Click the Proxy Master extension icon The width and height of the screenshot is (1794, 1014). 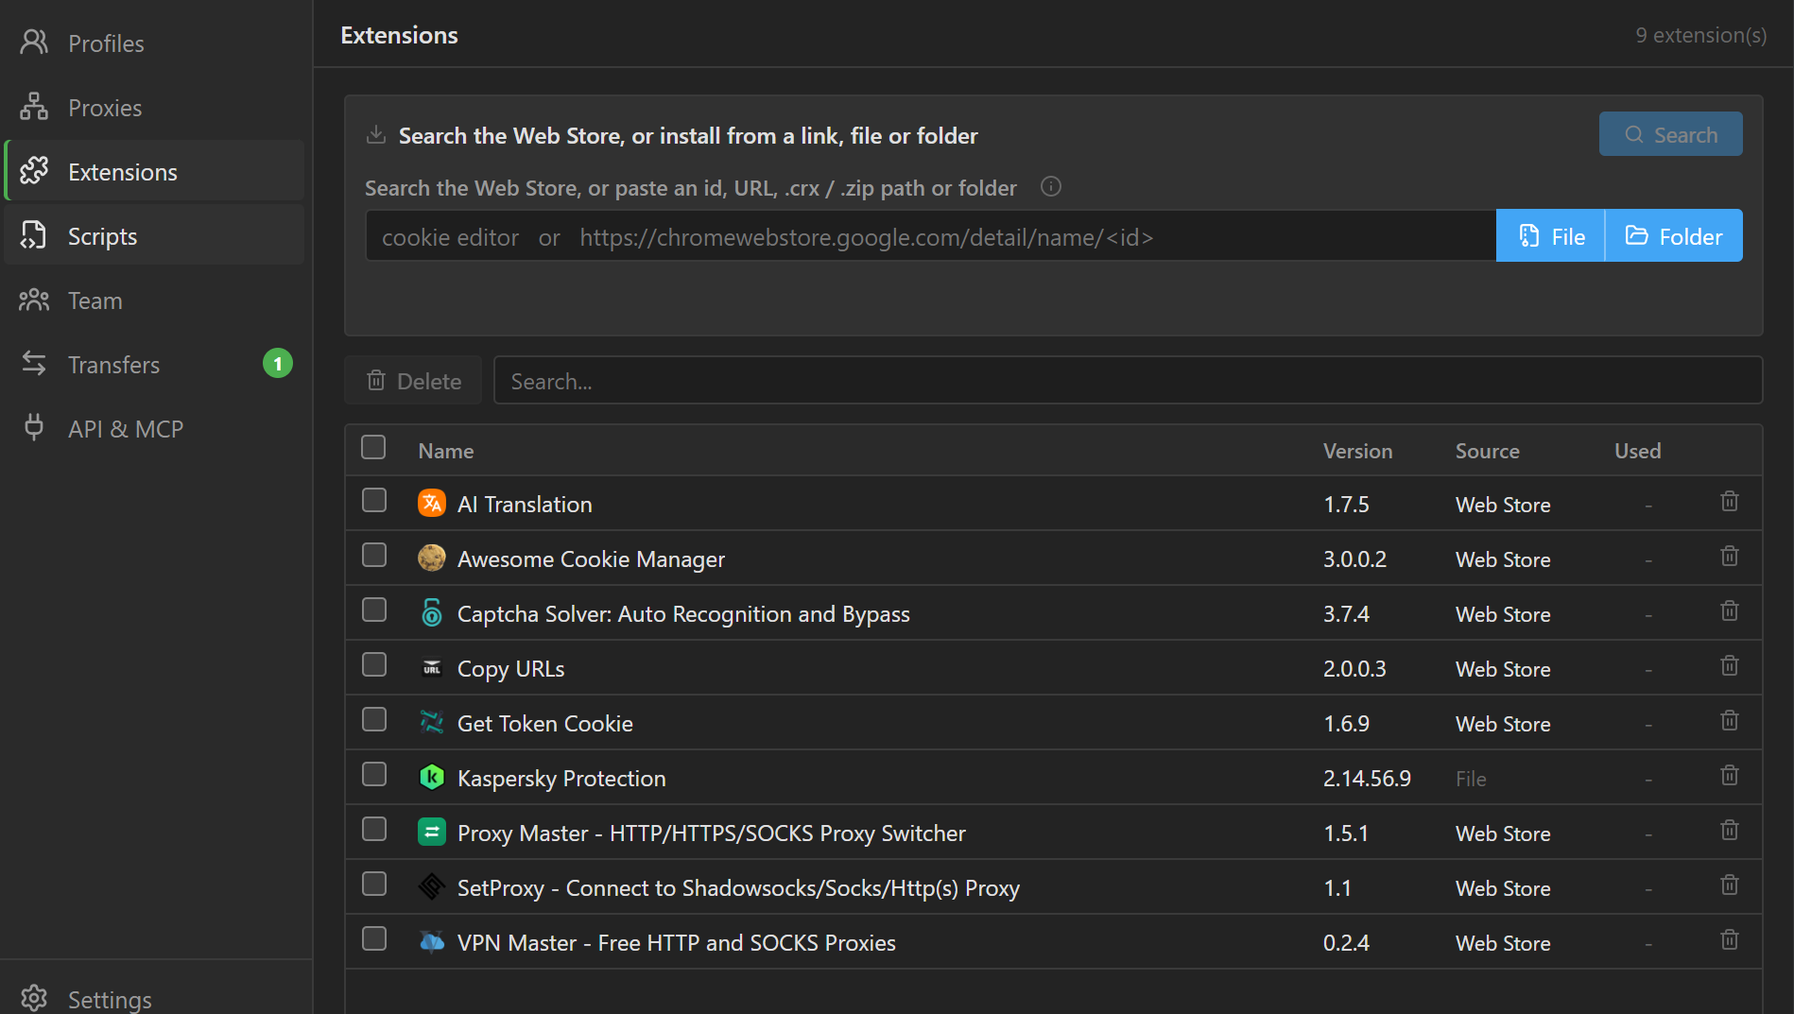(x=432, y=832)
